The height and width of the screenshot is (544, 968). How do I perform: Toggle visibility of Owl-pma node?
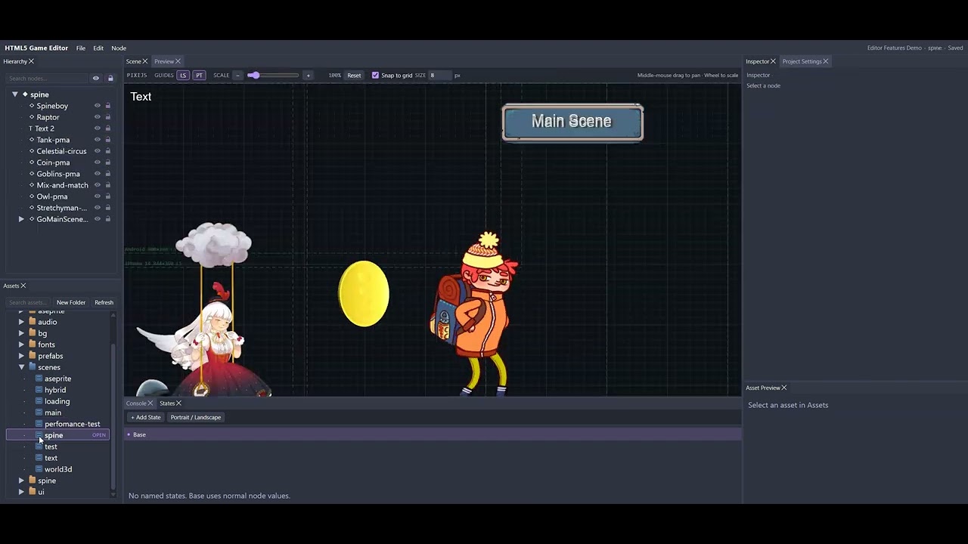click(x=98, y=196)
